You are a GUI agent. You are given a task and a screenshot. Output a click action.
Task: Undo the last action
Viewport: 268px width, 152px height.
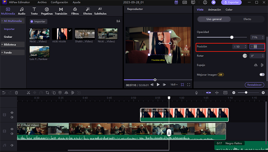point(4,93)
